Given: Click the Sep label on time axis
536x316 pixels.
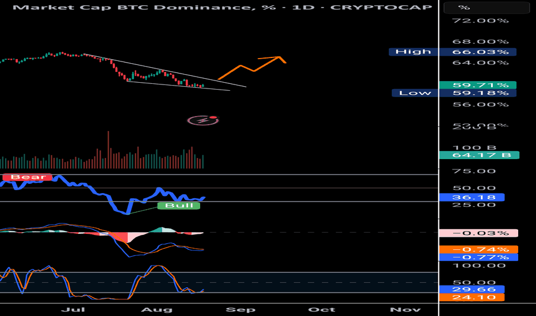Looking at the screenshot, I should 240,310.
